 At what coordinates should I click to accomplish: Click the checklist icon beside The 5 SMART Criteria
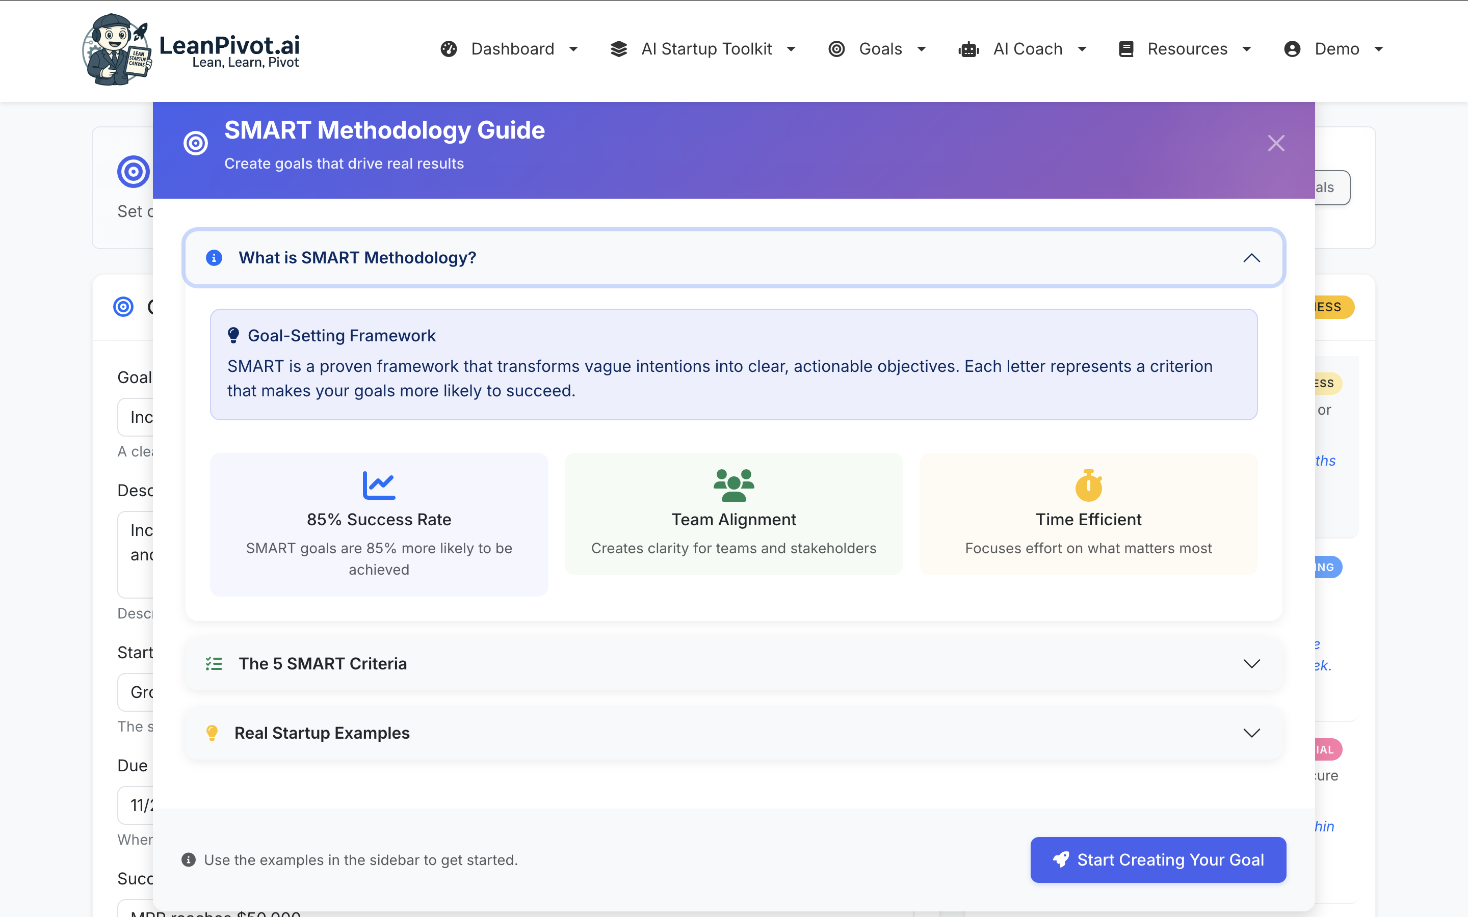pos(214,663)
